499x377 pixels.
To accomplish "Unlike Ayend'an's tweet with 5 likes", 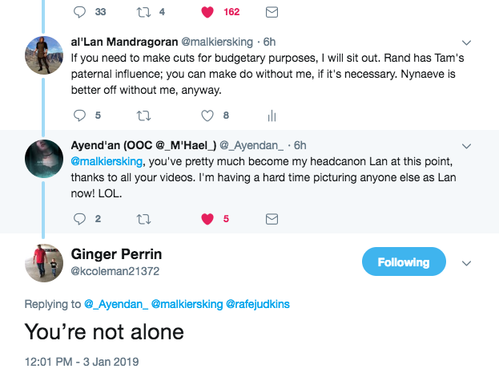I will click(x=208, y=218).
